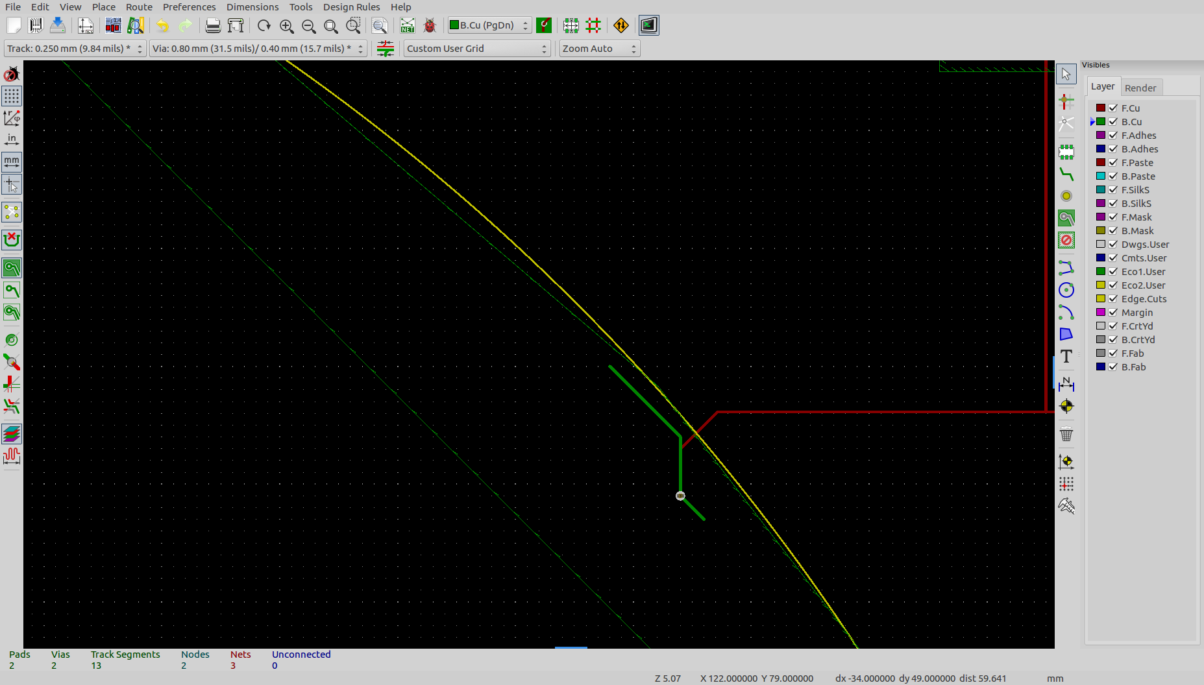Viewport: 1204px width, 685px height.
Task: Select the B.Mask layer name
Action: [1137, 231]
